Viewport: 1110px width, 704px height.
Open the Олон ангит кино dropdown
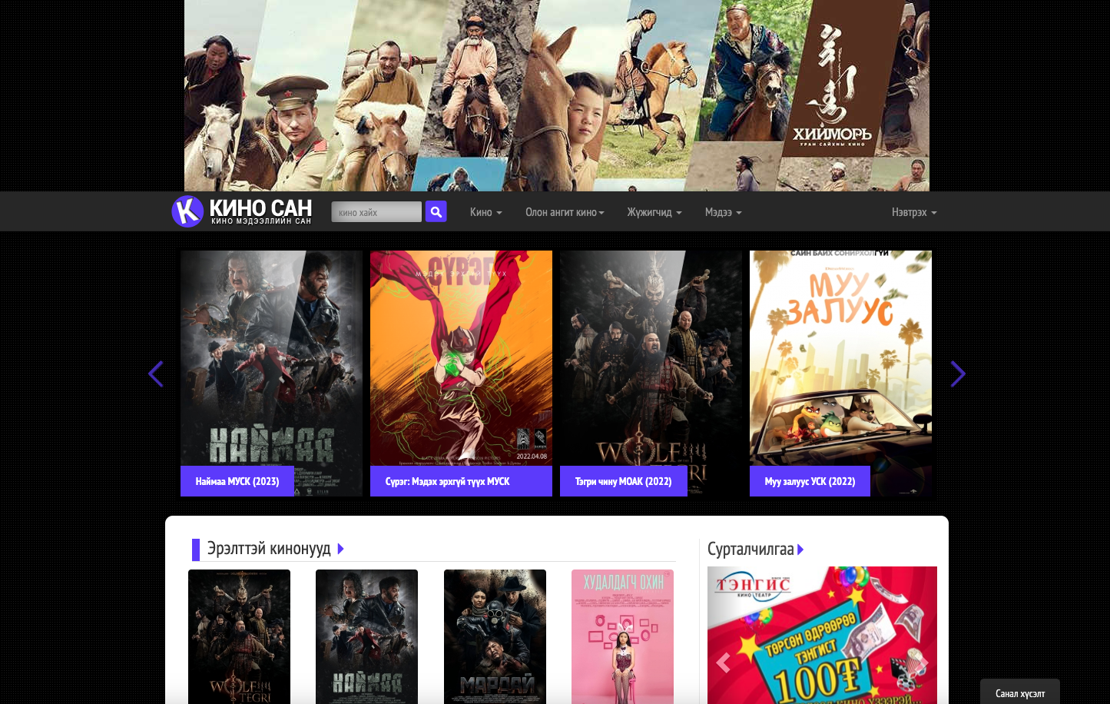565,212
